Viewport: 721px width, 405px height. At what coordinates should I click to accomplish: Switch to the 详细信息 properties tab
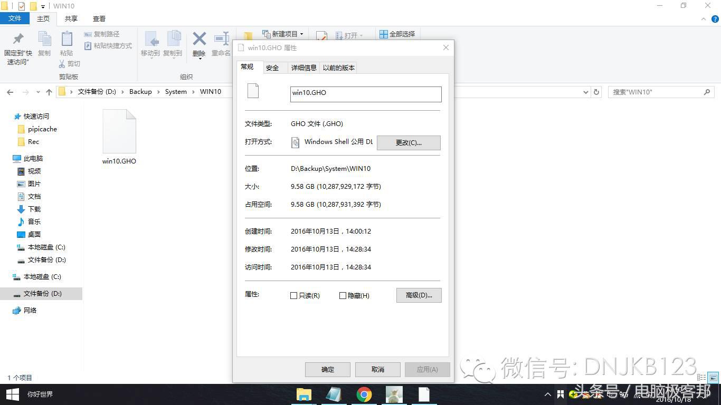pos(303,67)
